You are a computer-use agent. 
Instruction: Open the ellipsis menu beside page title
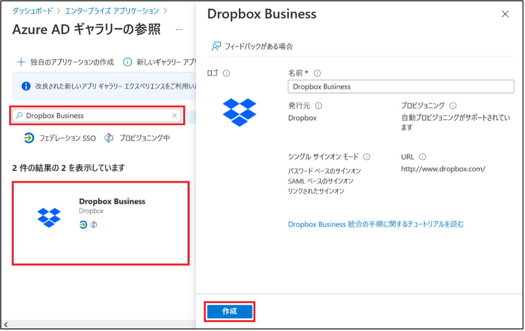coord(179,30)
